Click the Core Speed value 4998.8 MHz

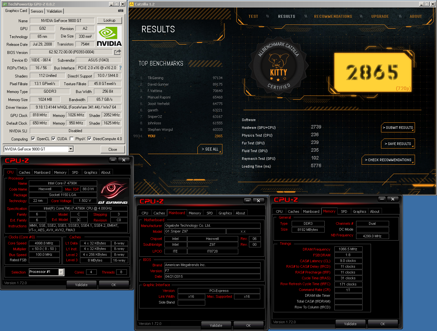click(x=44, y=243)
